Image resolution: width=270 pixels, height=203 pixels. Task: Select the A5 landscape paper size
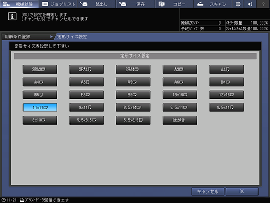133,82
